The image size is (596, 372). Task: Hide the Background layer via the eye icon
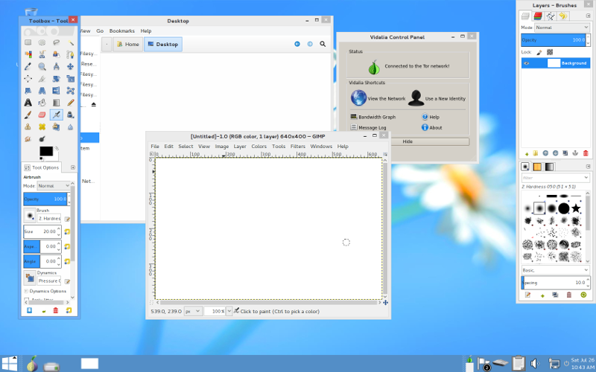[527, 63]
